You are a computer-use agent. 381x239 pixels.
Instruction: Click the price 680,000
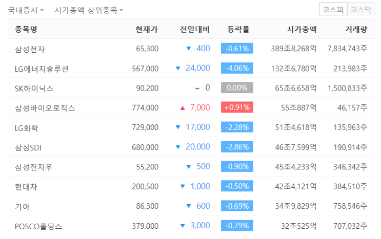tap(145, 147)
